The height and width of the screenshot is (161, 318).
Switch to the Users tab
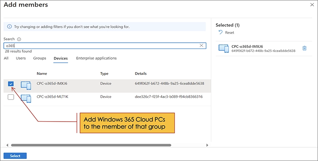[x=21, y=58]
